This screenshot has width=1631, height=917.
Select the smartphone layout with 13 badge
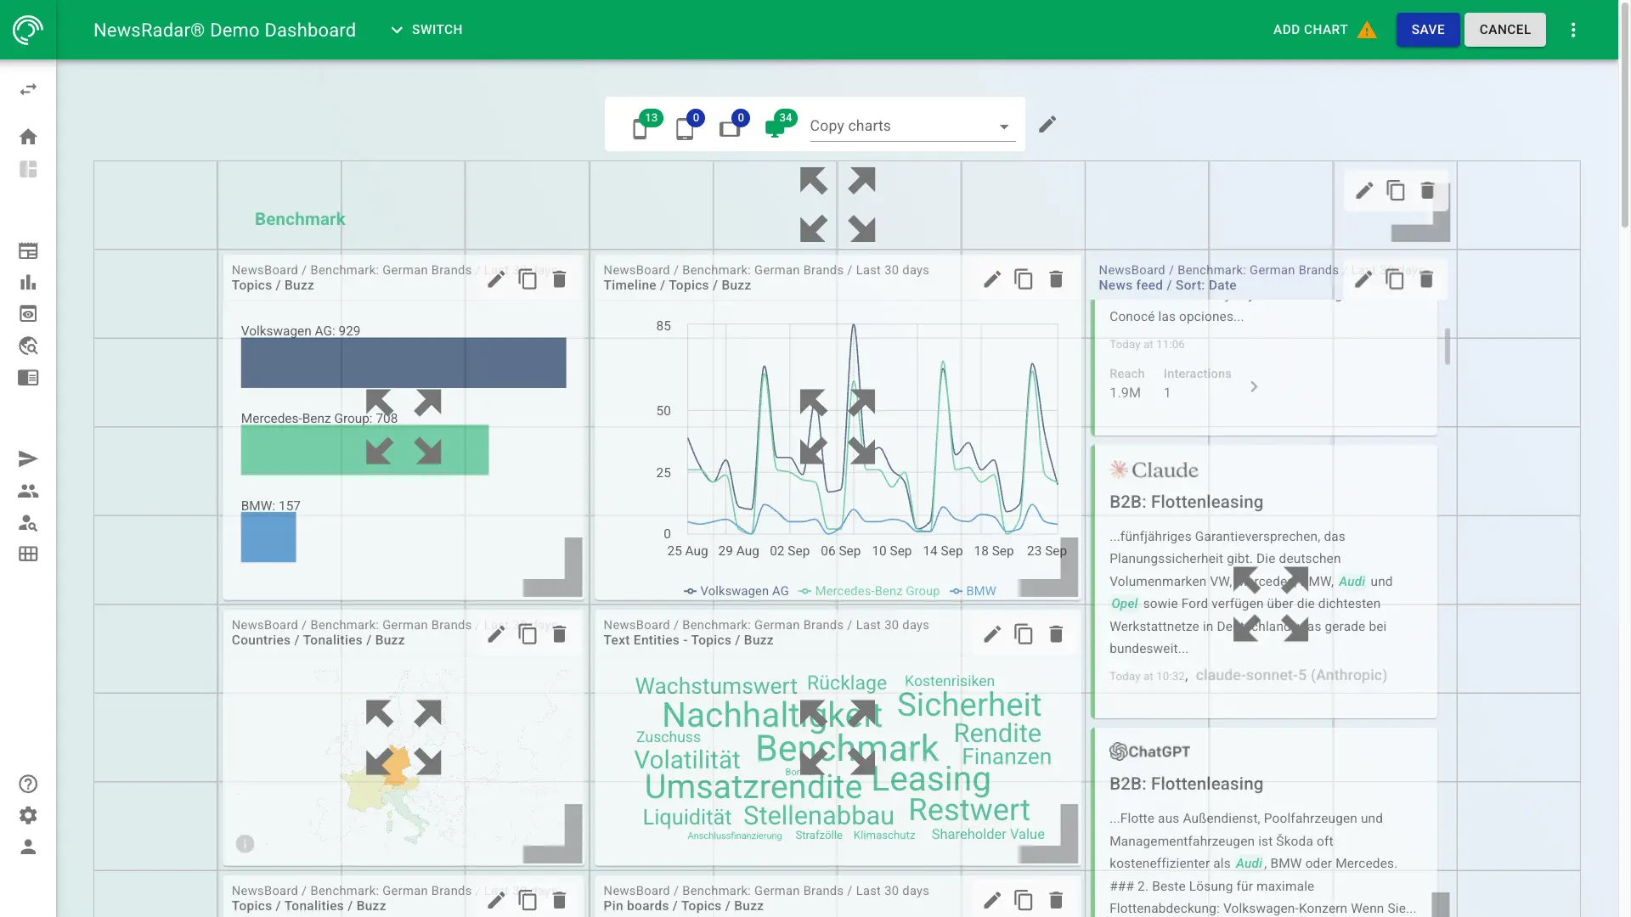(x=641, y=128)
